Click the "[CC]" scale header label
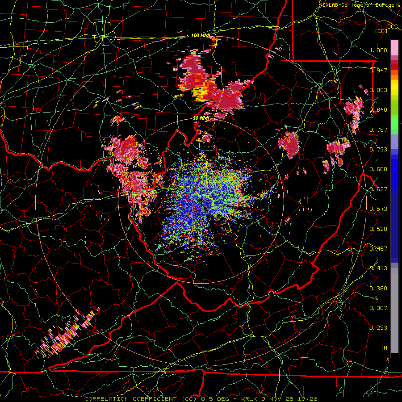The width and height of the screenshot is (402, 402). pyautogui.click(x=381, y=31)
